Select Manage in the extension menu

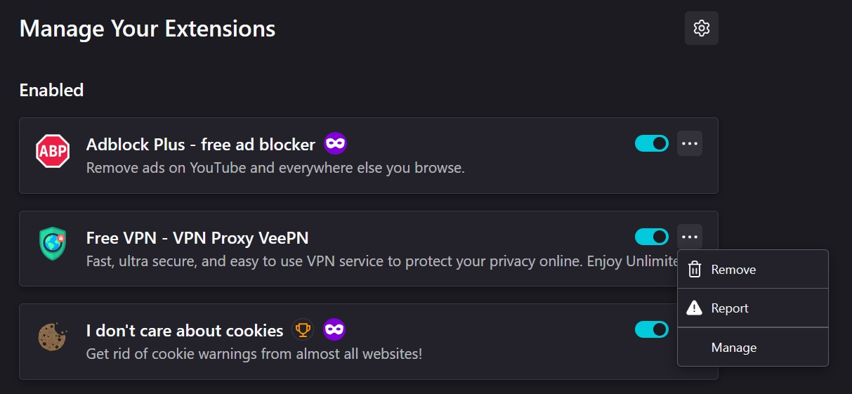[733, 348]
